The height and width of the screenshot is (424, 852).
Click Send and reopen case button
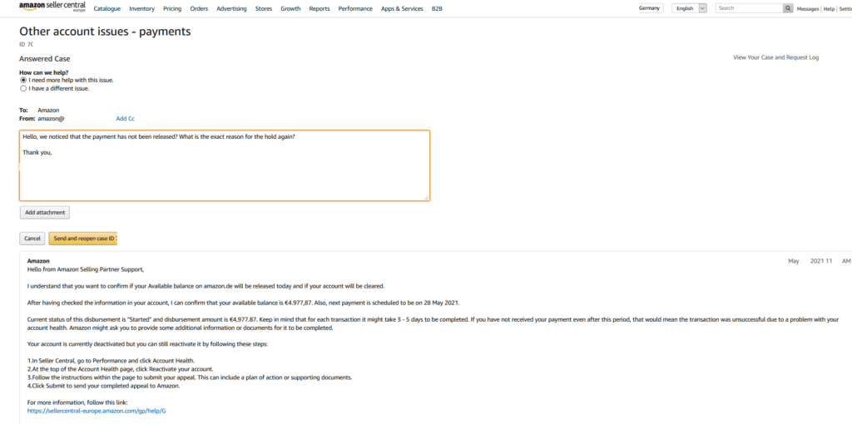pos(83,239)
